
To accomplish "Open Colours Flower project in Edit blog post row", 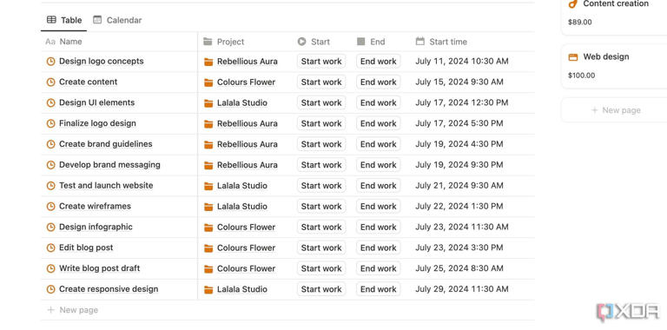I will [247, 247].
